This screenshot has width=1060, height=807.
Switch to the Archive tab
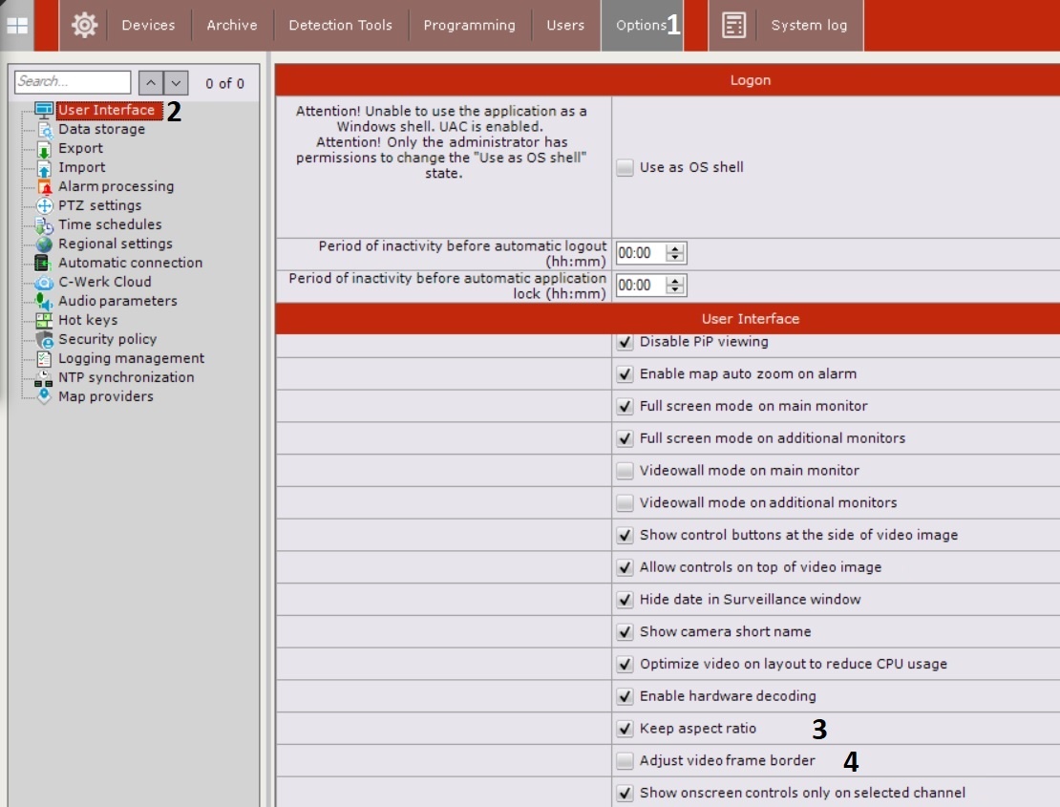(232, 26)
